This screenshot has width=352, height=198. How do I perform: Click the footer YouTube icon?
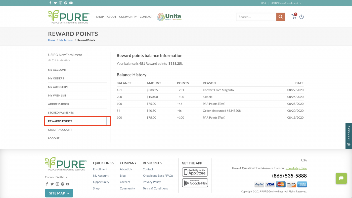point(68,184)
